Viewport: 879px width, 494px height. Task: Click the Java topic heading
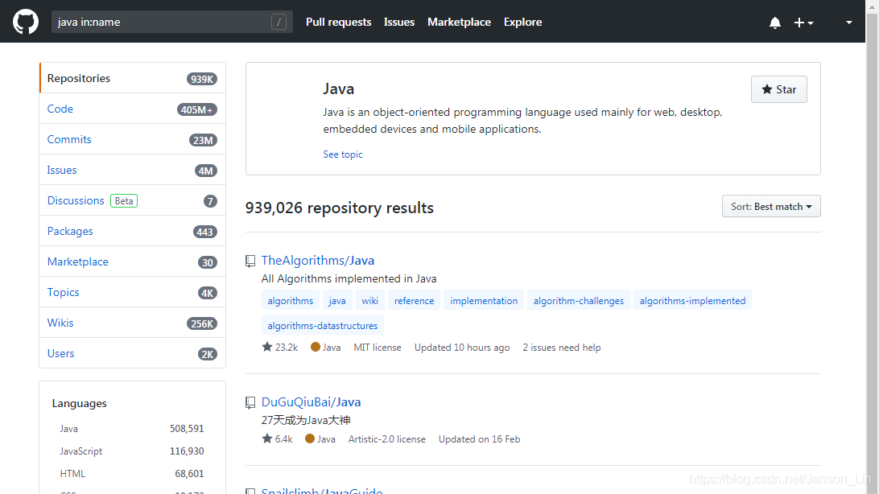[338, 89]
